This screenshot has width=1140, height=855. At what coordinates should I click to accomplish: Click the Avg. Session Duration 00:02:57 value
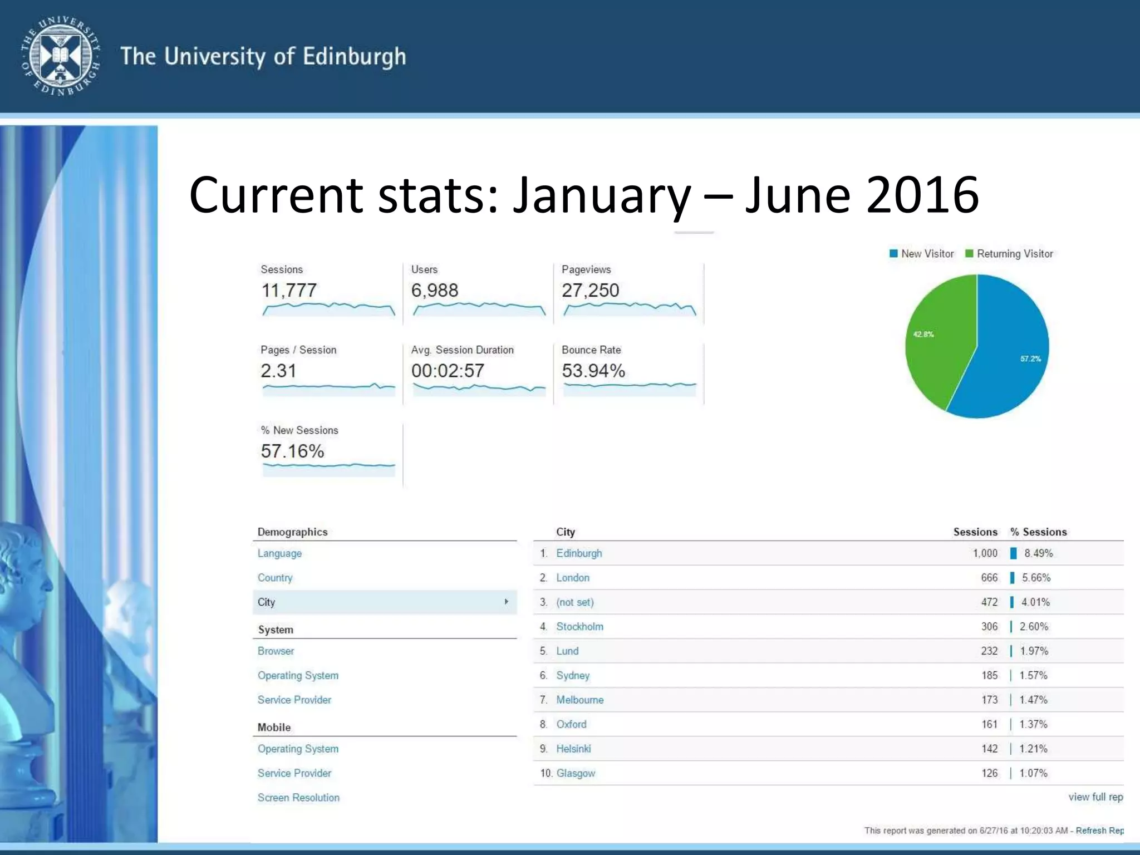448,371
